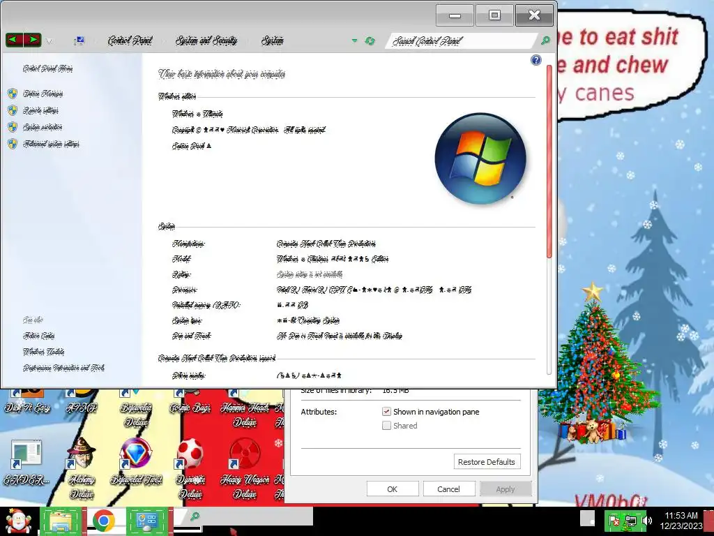The image size is (714, 536).
Task: Select the Dick It Easy desktop label
Action: 27,408
